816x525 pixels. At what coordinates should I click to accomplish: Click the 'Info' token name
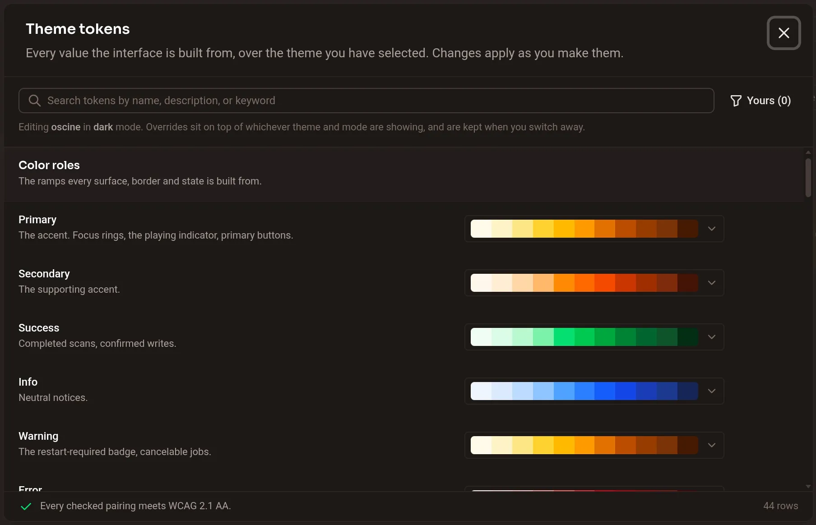(28, 382)
